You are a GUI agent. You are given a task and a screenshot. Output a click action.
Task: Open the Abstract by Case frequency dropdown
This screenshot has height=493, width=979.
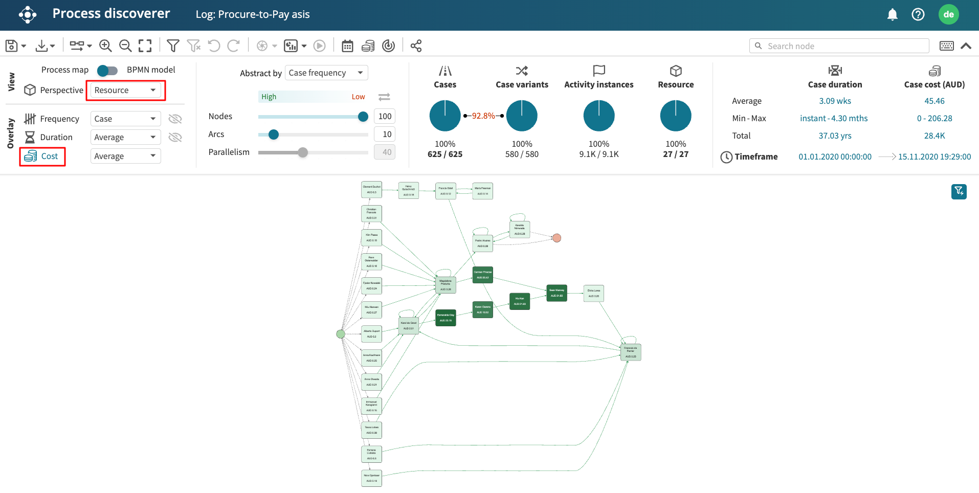click(x=326, y=73)
